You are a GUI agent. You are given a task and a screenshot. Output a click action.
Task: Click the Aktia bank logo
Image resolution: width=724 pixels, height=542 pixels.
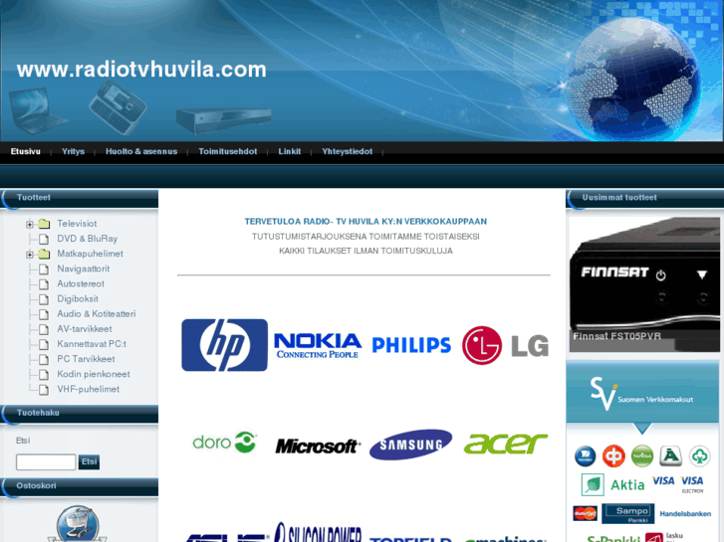613,484
